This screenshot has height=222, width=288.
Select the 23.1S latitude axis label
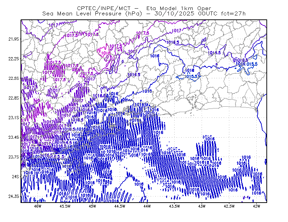pyautogui.click(x=14, y=117)
